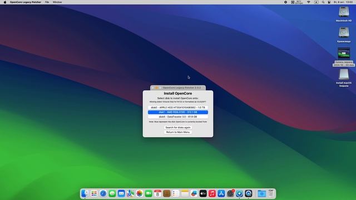This screenshot has width=356, height=200.
Task: Open the OpenCore Legacy Patcher app menu
Action: pos(26,2)
